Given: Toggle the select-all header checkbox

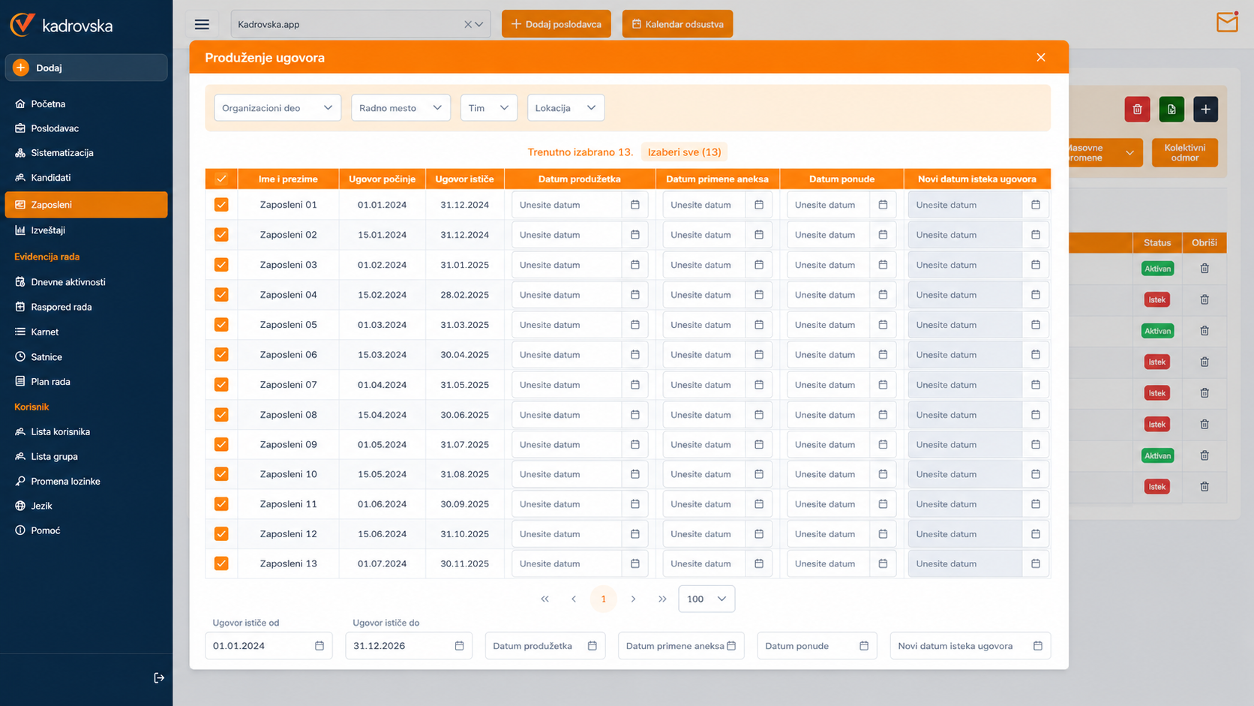Looking at the screenshot, I should pos(221,179).
